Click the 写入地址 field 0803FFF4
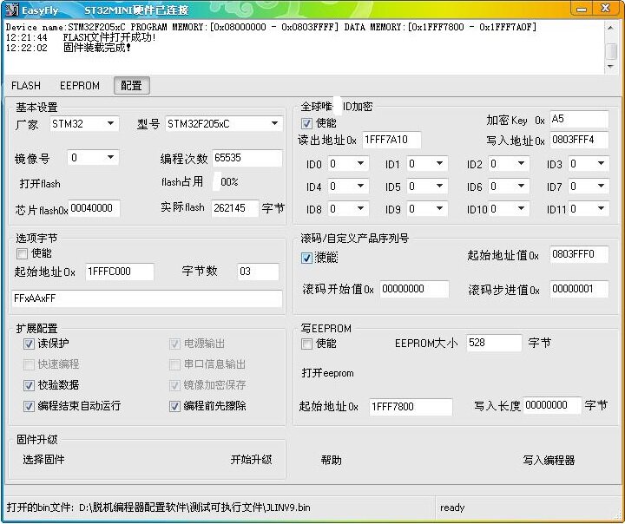 click(x=579, y=140)
